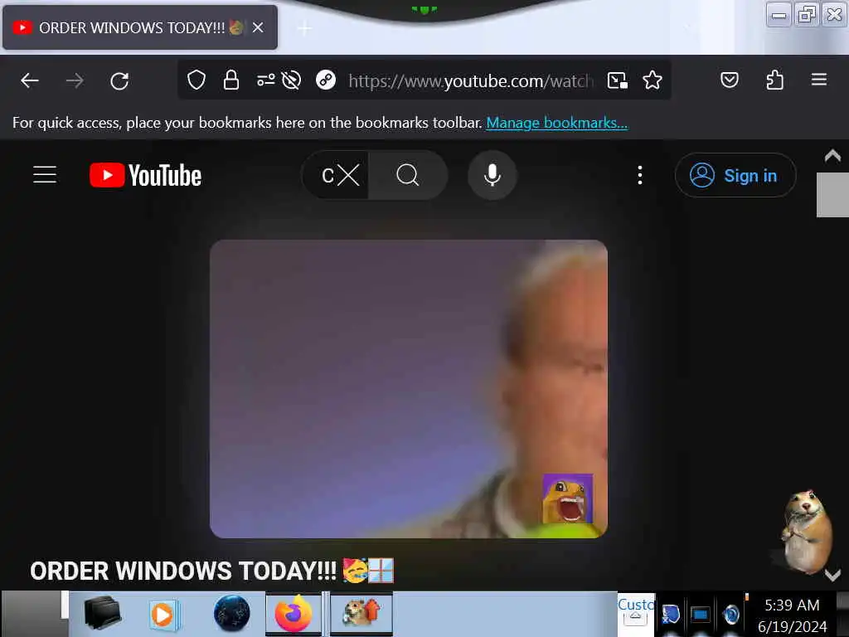The height and width of the screenshot is (637, 849).
Task: Click the YouTube URL address field
Action: (470, 80)
